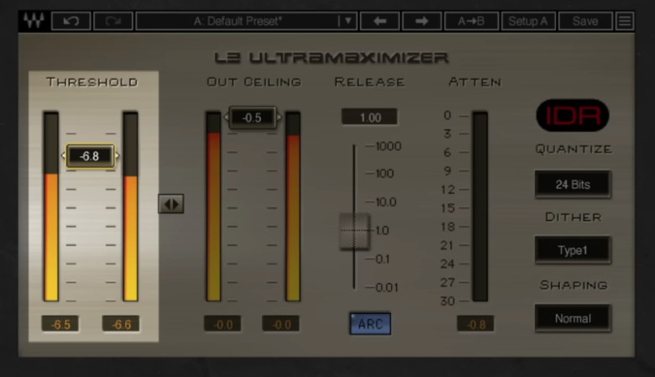Viewport: 655px width, 377px height.
Task: Click the Release fader handle
Action: [x=354, y=231]
